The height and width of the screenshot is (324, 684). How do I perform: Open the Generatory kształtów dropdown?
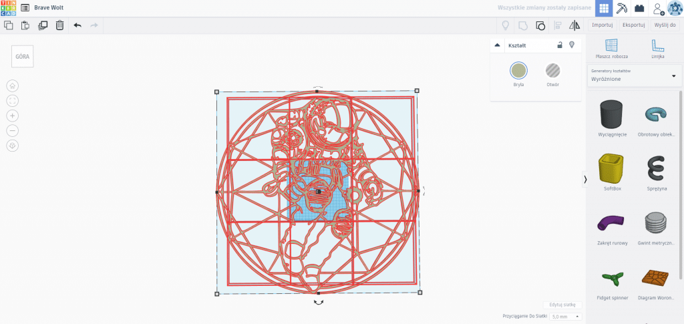pos(634,75)
